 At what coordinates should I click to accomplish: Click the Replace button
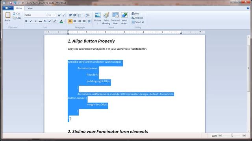[137, 18]
